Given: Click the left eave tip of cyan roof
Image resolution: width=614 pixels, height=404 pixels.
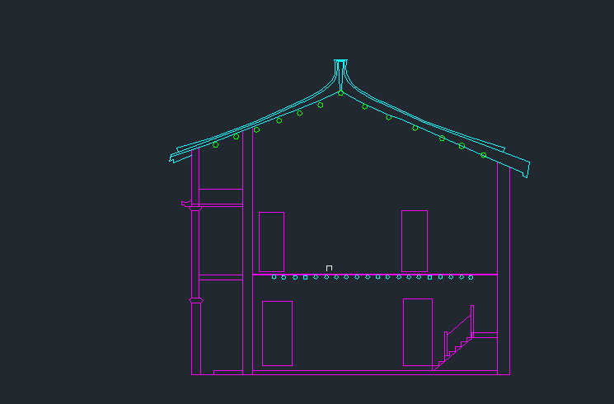Looking at the screenshot, I should 173,157.
